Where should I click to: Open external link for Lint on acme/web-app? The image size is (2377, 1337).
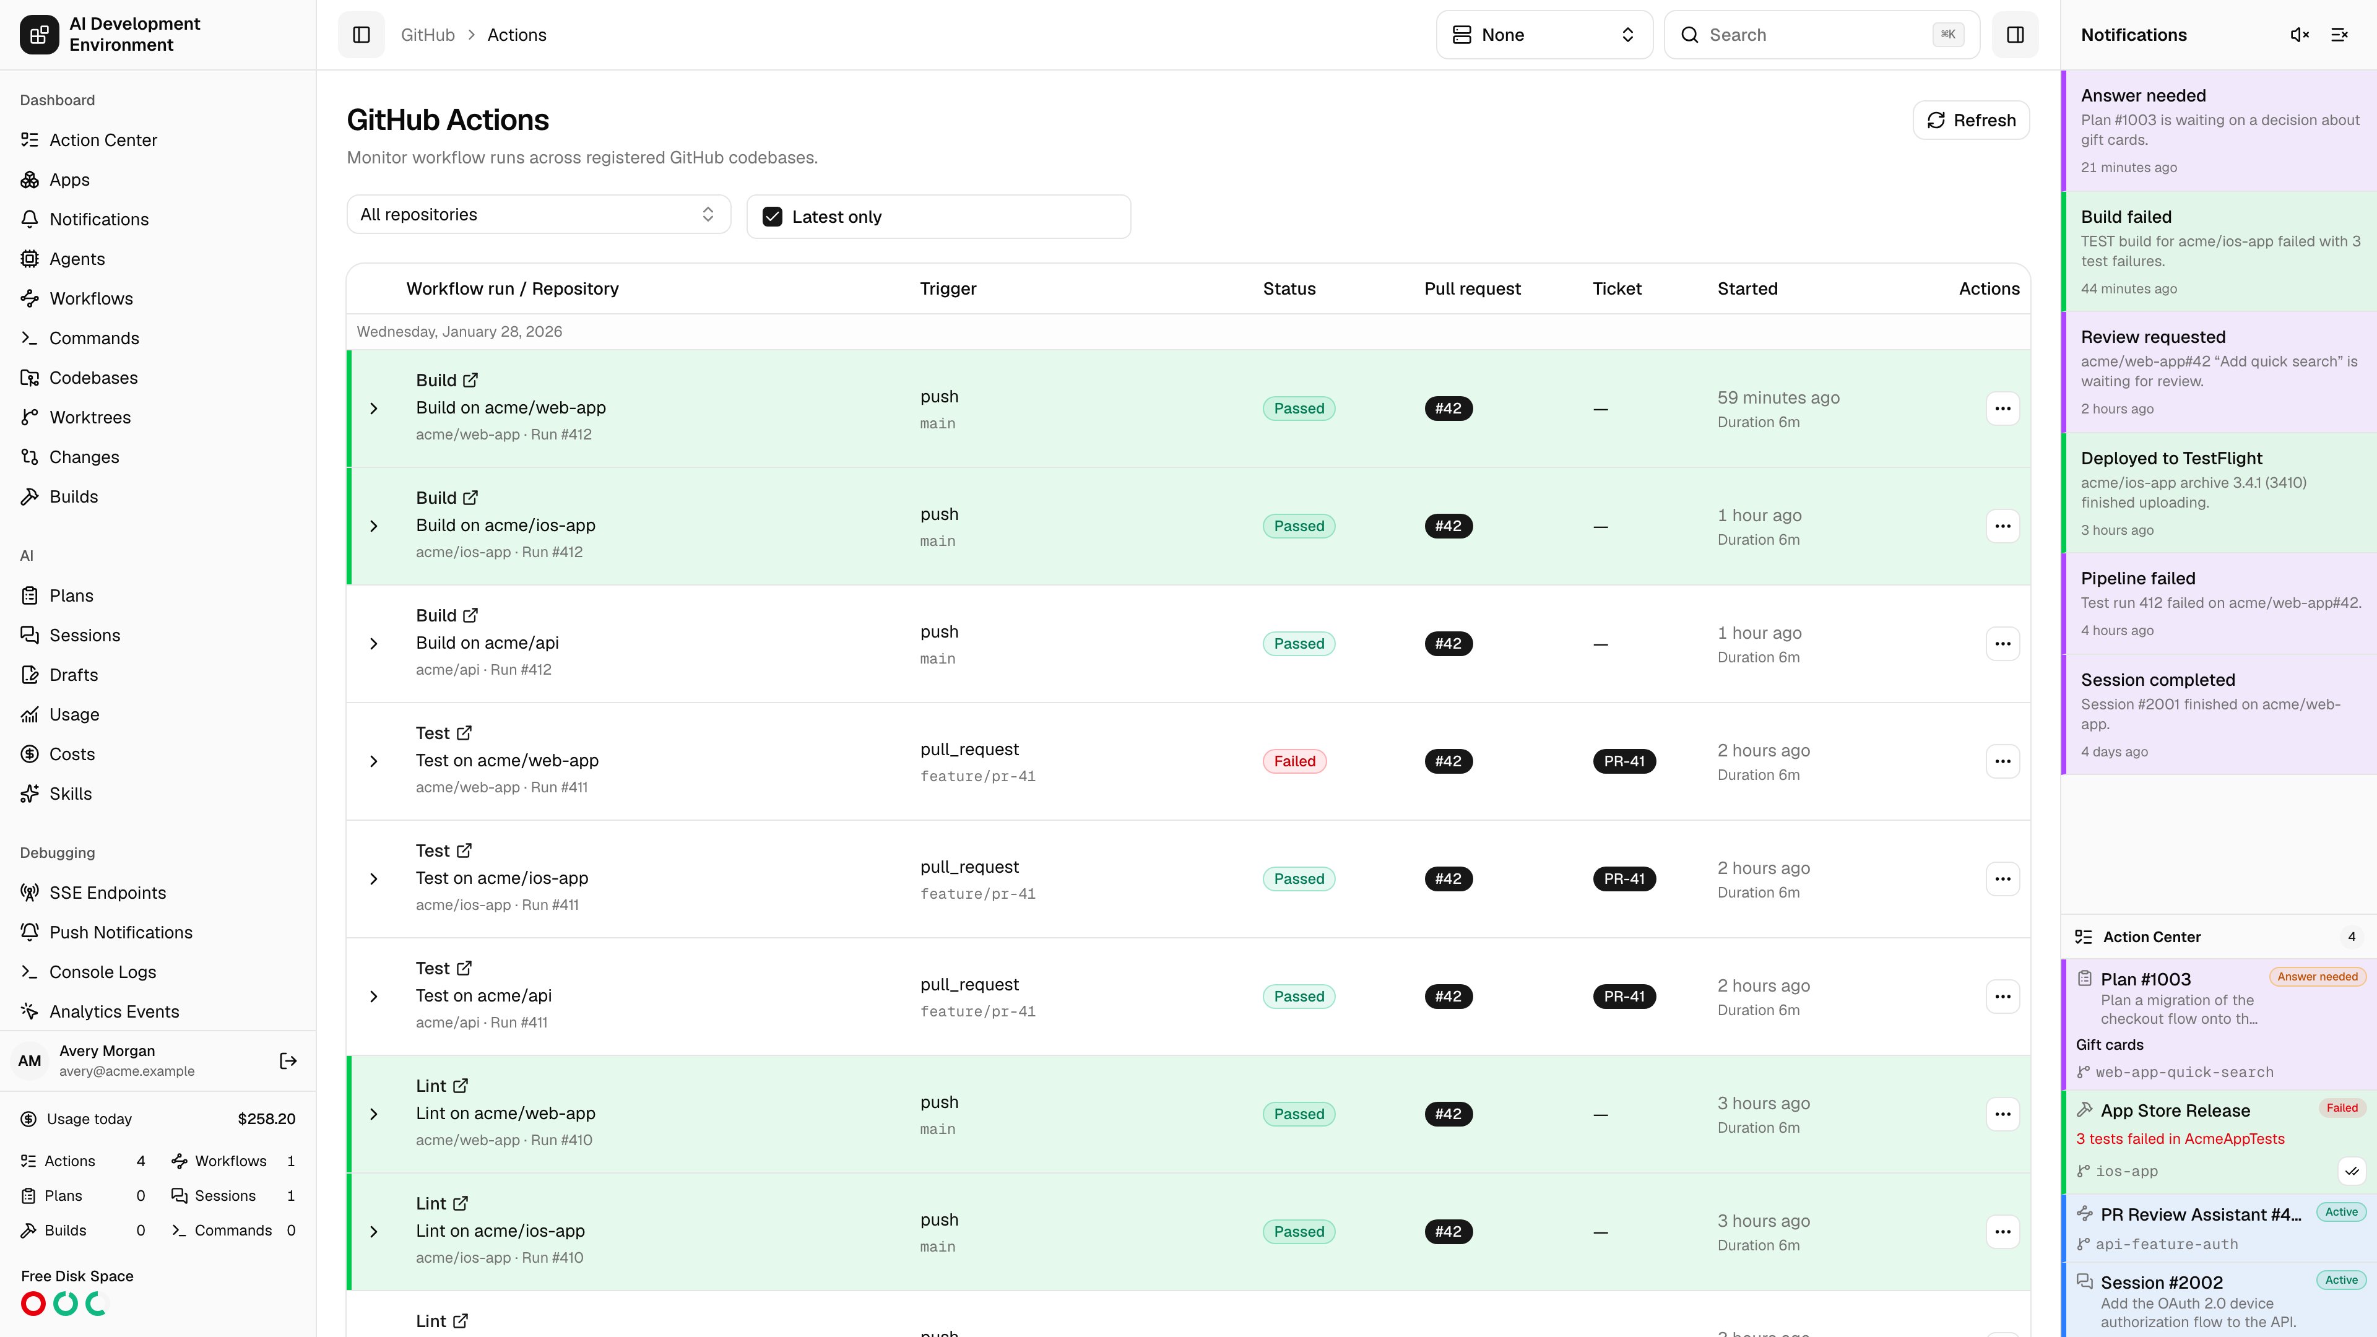coord(461,1086)
